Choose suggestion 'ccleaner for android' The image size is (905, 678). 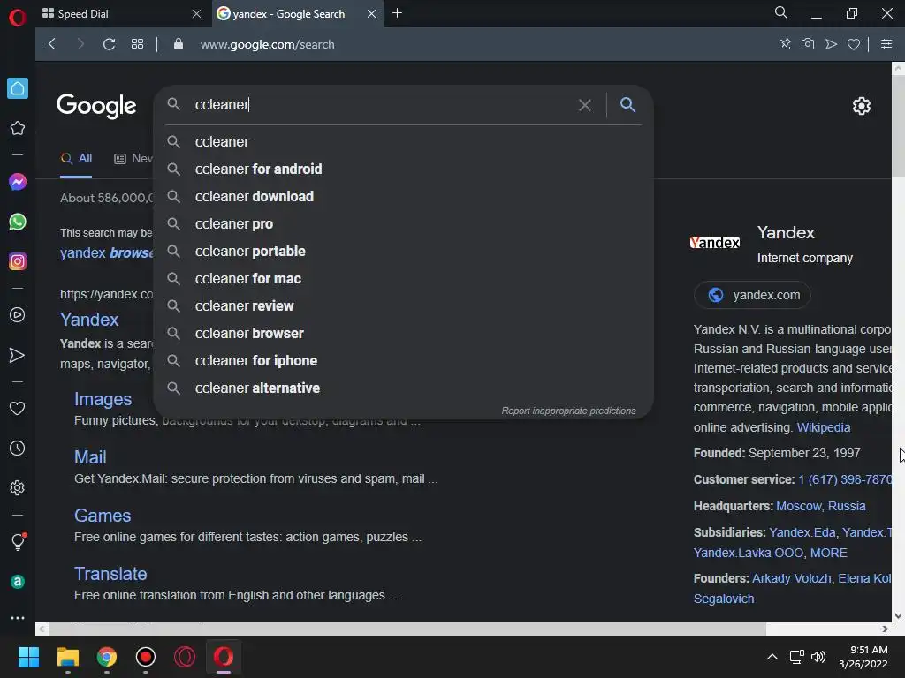pyautogui.click(x=403, y=169)
